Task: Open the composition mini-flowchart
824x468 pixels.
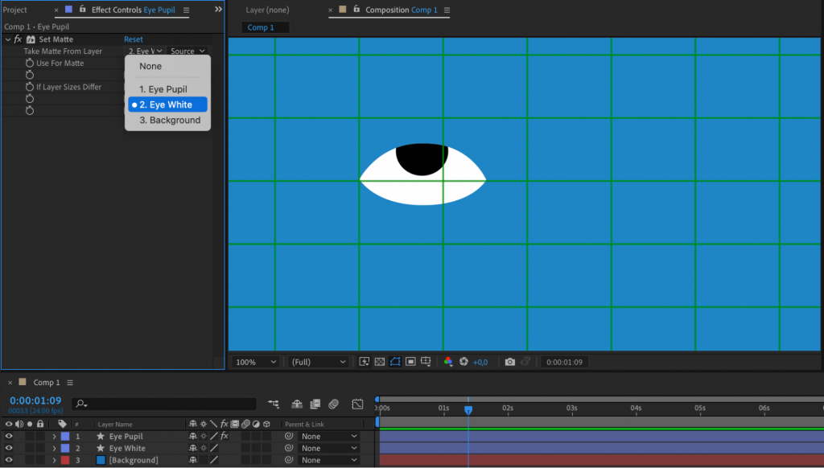Action: pyautogui.click(x=272, y=404)
